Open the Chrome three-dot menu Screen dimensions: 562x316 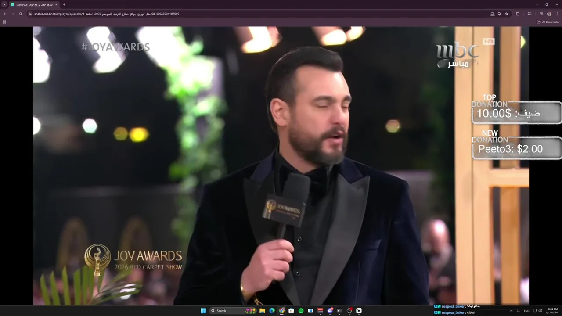click(x=557, y=14)
